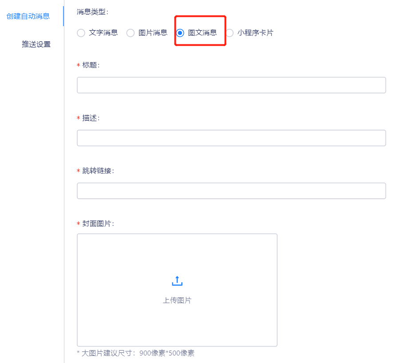The image size is (413, 363).
Task: Switch to the 推送设置 sidebar tab
Action: (x=36, y=44)
